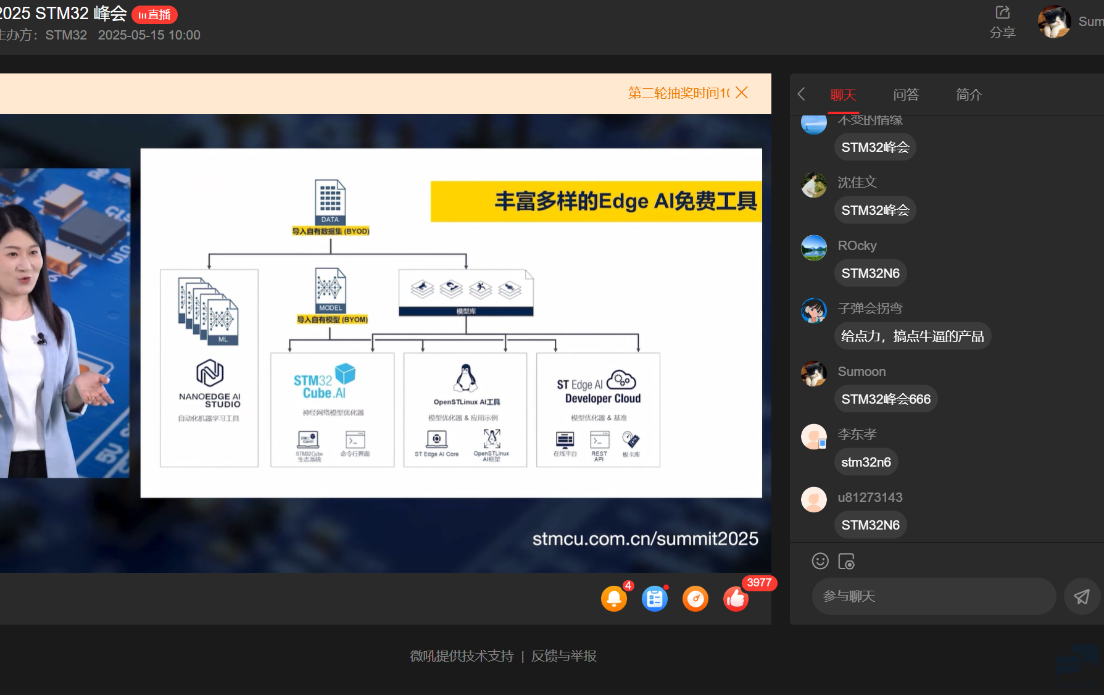This screenshot has width=1104, height=695.
Task: Send the chat message with paper-plane button
Action: click(x=1082, y=596)
